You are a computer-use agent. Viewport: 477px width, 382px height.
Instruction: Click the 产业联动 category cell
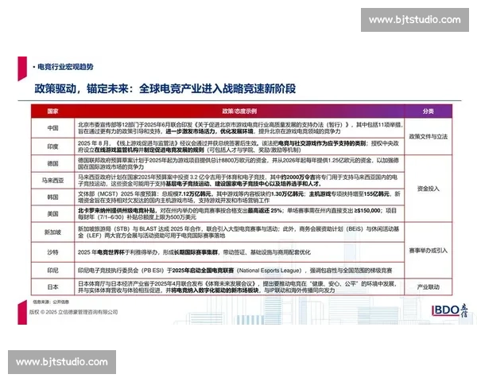[x=428, y=287]
